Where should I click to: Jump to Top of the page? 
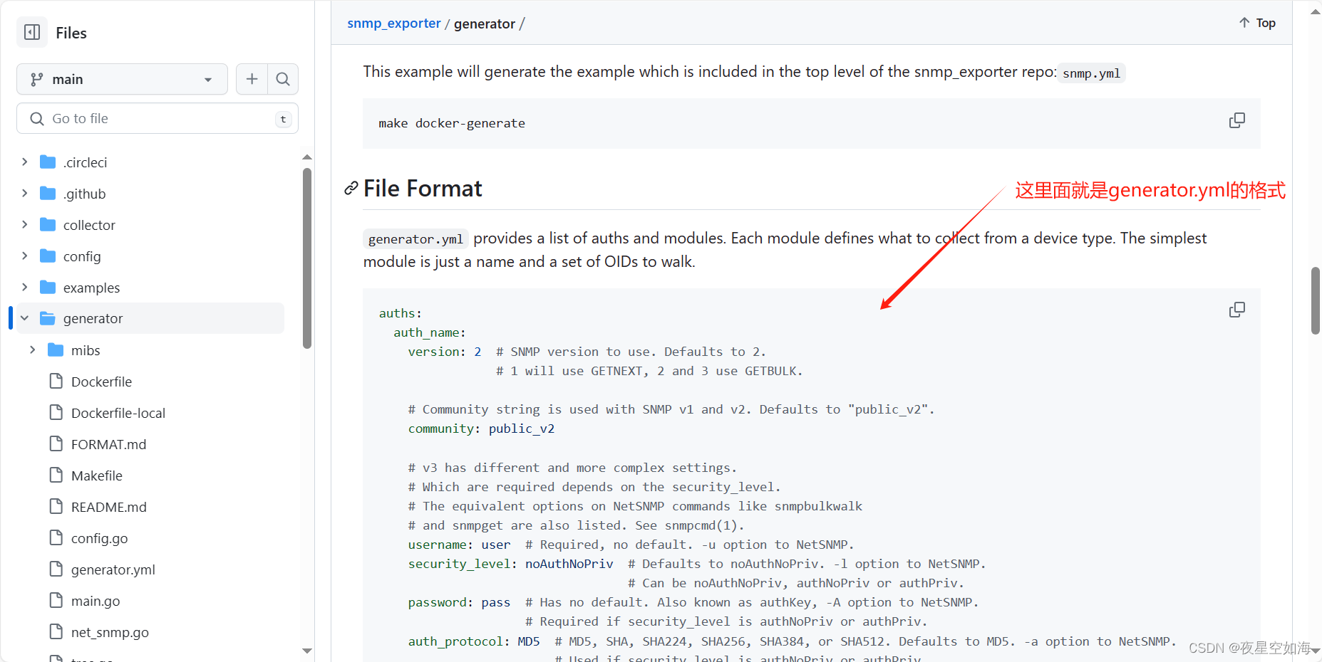[x=1257, y=23]
